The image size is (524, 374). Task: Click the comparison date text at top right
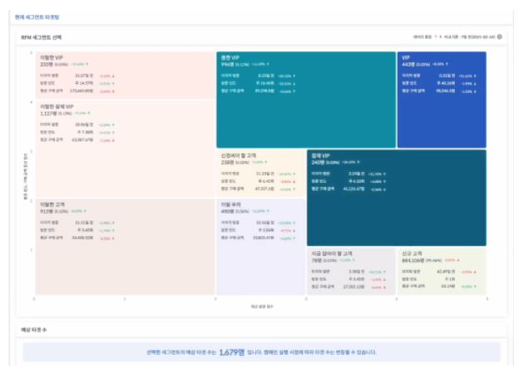tap(469, 37)
